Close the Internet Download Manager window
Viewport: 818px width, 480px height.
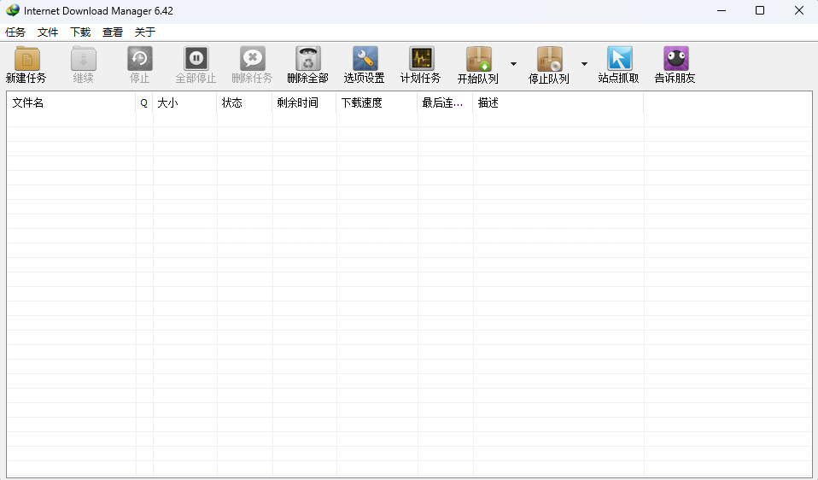point(798,10)
